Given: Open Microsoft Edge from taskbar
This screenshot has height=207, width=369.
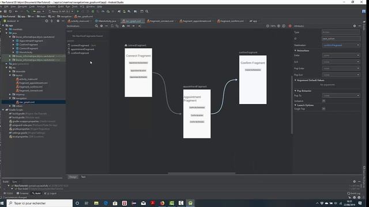Looking at the screenshot, I should (106, 203).
